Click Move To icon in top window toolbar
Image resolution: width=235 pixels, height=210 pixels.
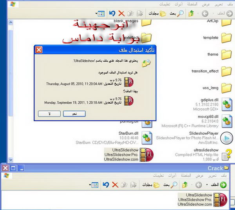[140, 14]
